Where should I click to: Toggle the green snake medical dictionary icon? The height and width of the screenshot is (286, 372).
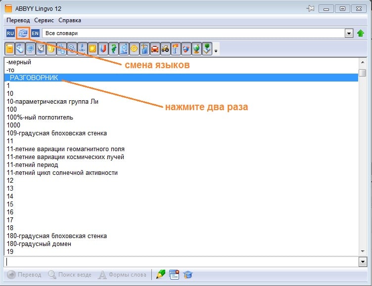113,48
